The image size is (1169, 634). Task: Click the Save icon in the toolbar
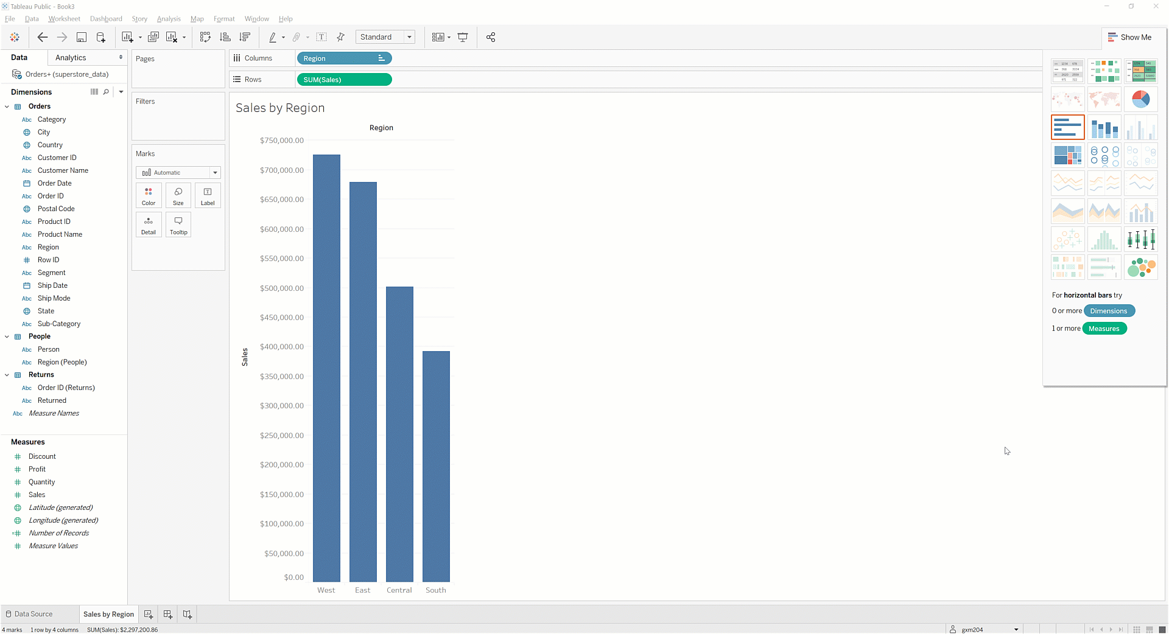pos(81,37)
